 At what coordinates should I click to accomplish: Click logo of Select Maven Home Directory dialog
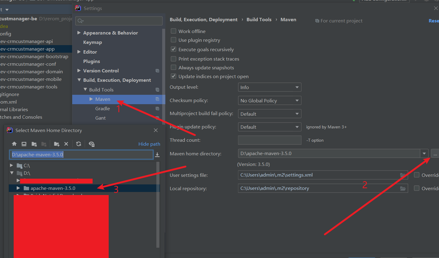pyautogui.click(x=10, y=130)
